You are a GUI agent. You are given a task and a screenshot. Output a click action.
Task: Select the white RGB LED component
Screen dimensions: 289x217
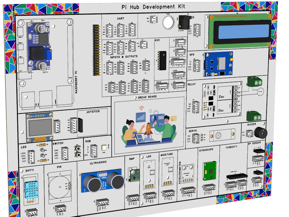tap(104, 148)
